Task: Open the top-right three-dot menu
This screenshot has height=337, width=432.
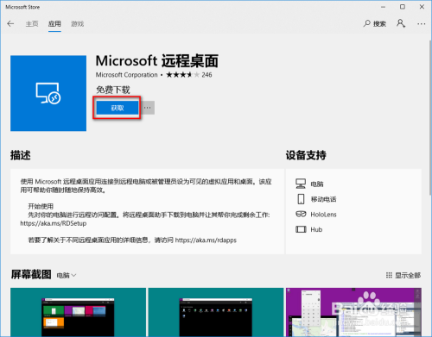Action: 421,24
